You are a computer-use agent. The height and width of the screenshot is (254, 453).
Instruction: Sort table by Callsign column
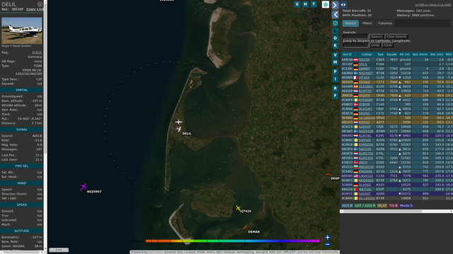coord(367,54)
